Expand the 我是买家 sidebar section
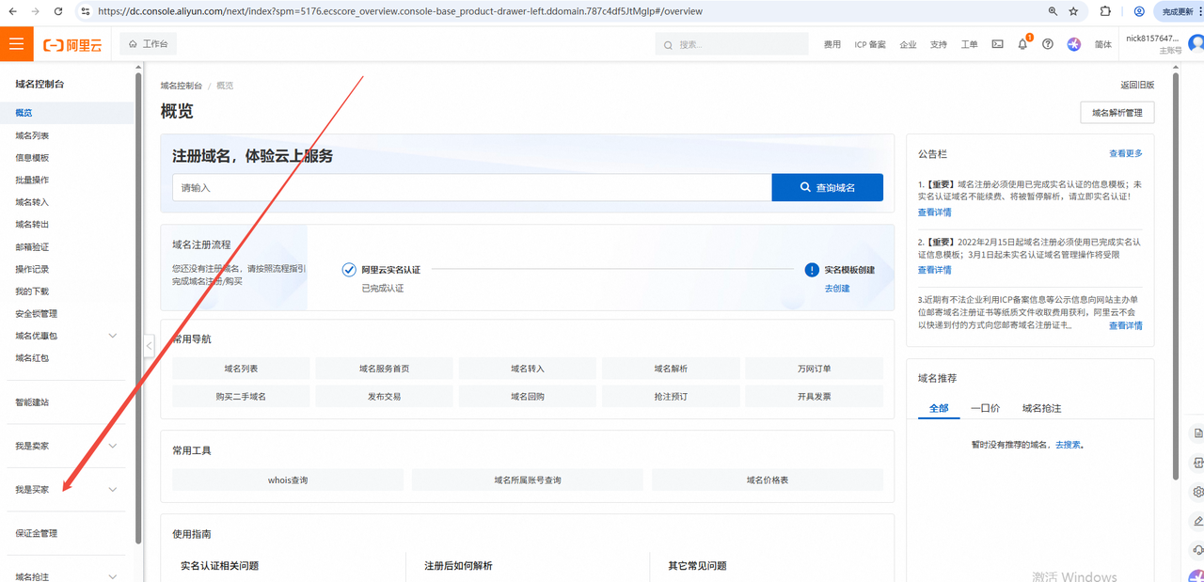 [113, 490]
